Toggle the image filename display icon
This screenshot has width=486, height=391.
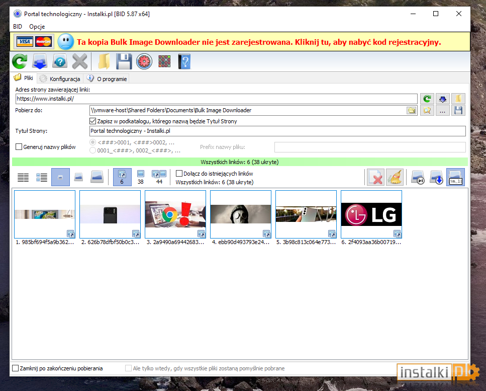[456, 177]
